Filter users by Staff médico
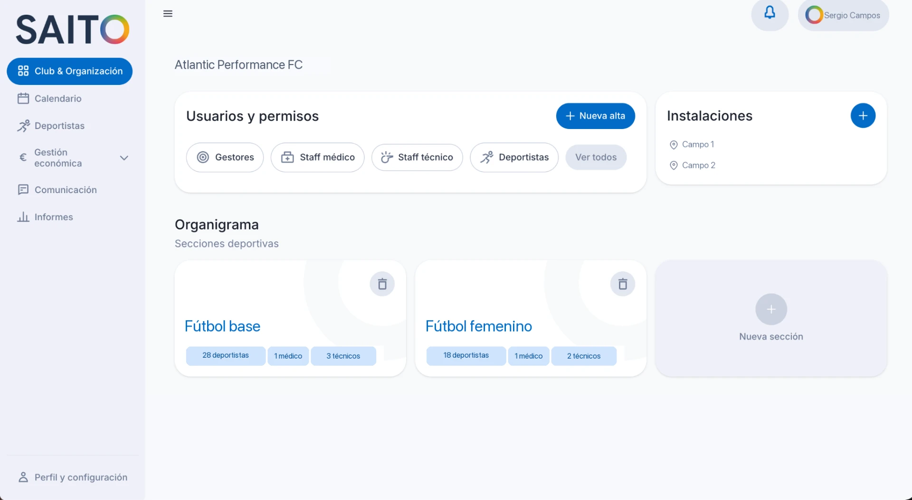The width and height of the screenshot is (912, 500). click(x=318, y=157)
